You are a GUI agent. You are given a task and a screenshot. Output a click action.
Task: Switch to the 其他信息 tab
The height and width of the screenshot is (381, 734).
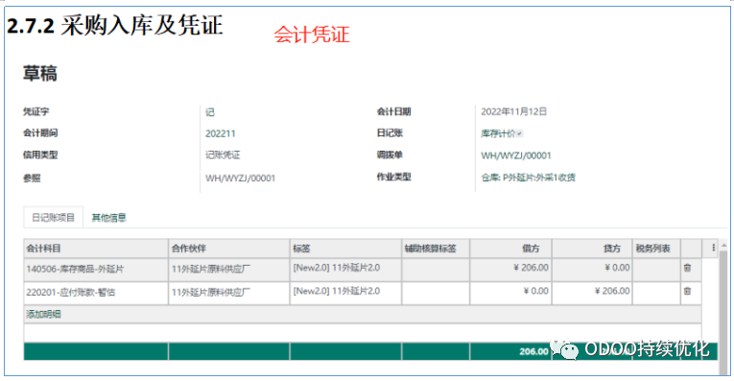pyautogui.click(x=108, y=218)
